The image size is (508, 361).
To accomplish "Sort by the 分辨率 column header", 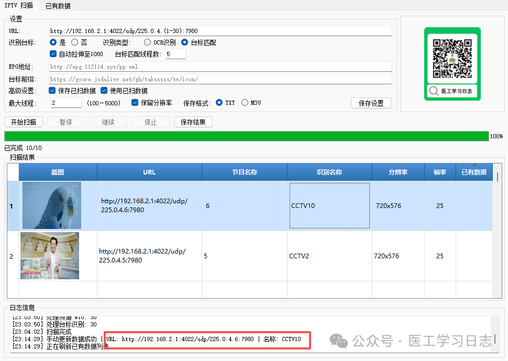I will pos(398,172).
